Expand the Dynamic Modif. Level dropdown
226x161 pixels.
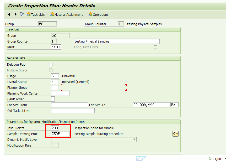pyautogui.click(x=134, y=139)
